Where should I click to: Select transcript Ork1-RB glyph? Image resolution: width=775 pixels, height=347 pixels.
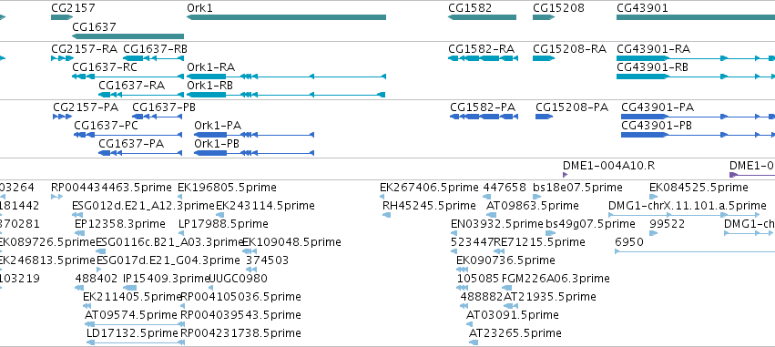click(x=286, y=95)
